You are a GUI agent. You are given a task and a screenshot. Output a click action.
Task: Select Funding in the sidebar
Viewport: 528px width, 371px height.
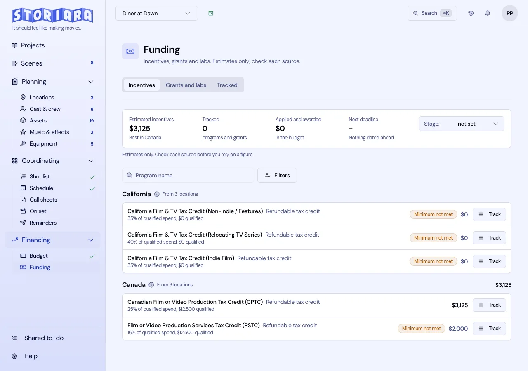point(57,267)
